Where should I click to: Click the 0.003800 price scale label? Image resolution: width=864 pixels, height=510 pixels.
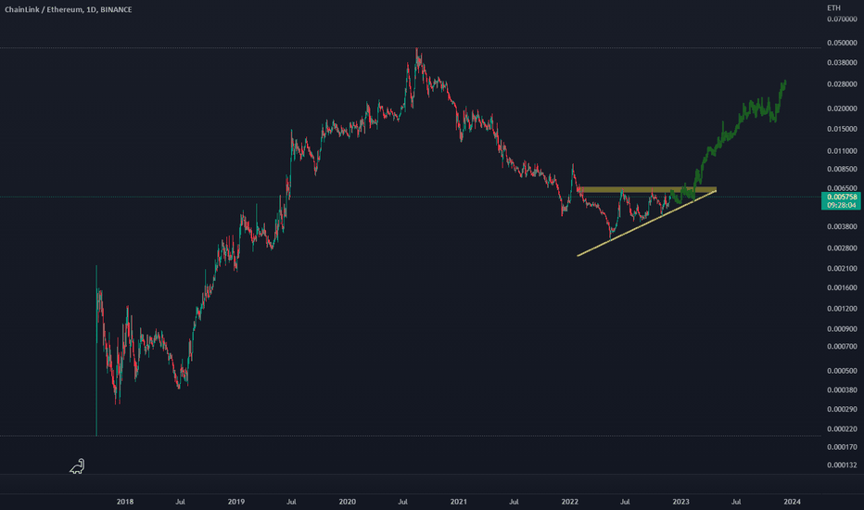click(x=842, y=226)
